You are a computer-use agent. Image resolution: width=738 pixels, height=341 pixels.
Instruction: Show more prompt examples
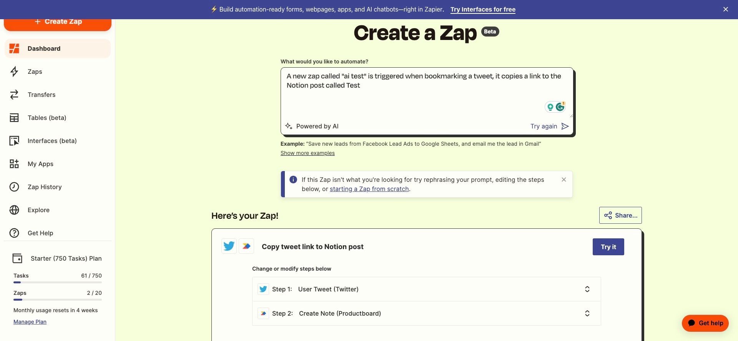click(x=307, y=153)
